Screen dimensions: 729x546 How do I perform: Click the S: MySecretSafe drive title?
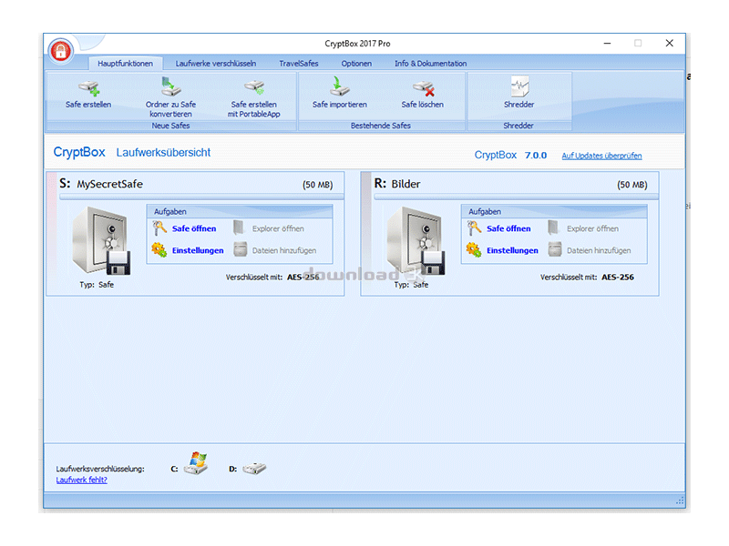click(x=101, y=184)
